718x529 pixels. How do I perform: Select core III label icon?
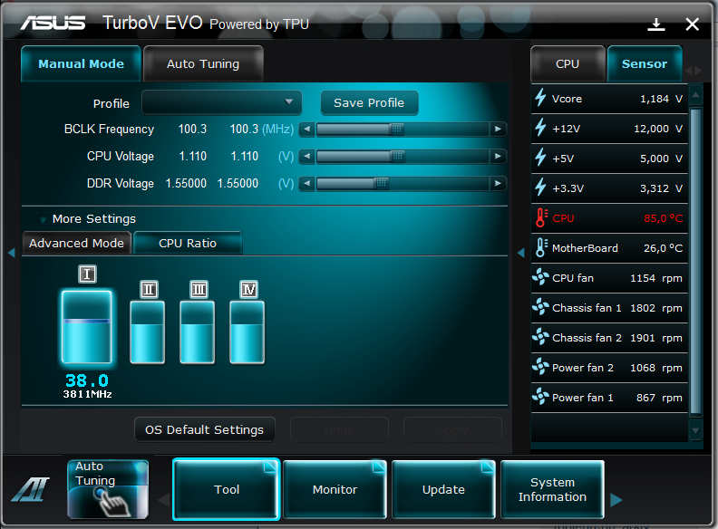coord(199,289)
